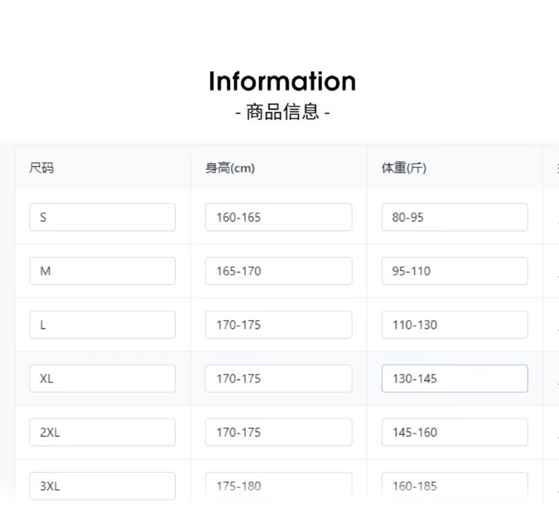Focus the weight field showing 130-145
Image resolution: width=559 pixels, height=528 pixels.
pyautogui.click(x=455, y=378)
